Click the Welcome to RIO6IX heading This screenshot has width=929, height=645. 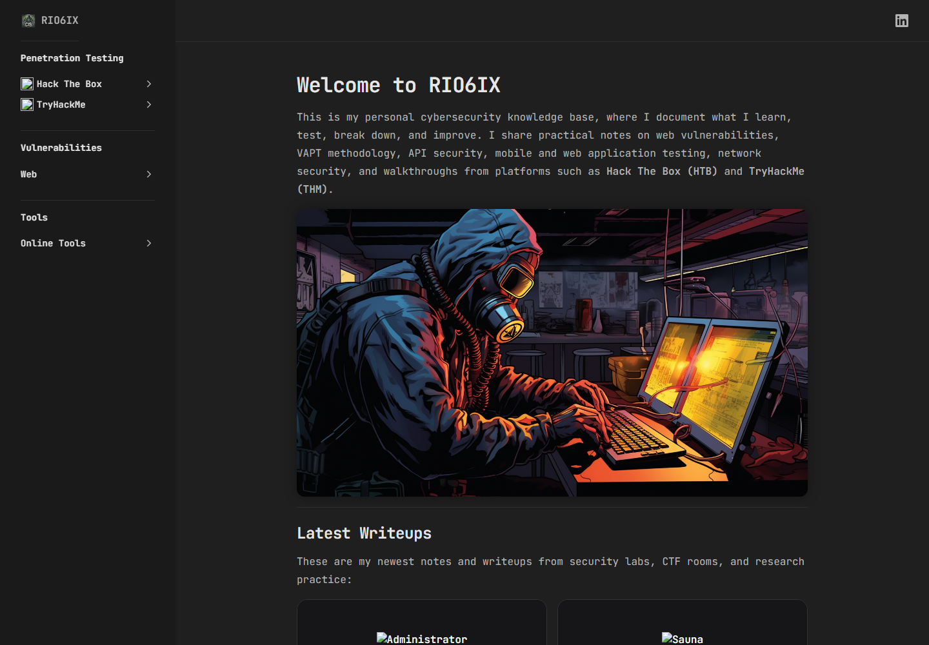point(399,85)
